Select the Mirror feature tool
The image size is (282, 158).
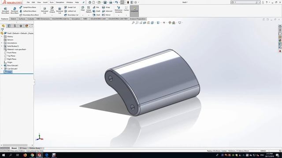[x=106, y=15]
